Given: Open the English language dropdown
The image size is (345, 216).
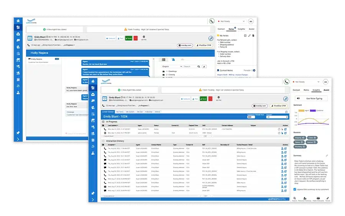Looking at the screenshot, I should pyautogui.click(x=171, y=66).
